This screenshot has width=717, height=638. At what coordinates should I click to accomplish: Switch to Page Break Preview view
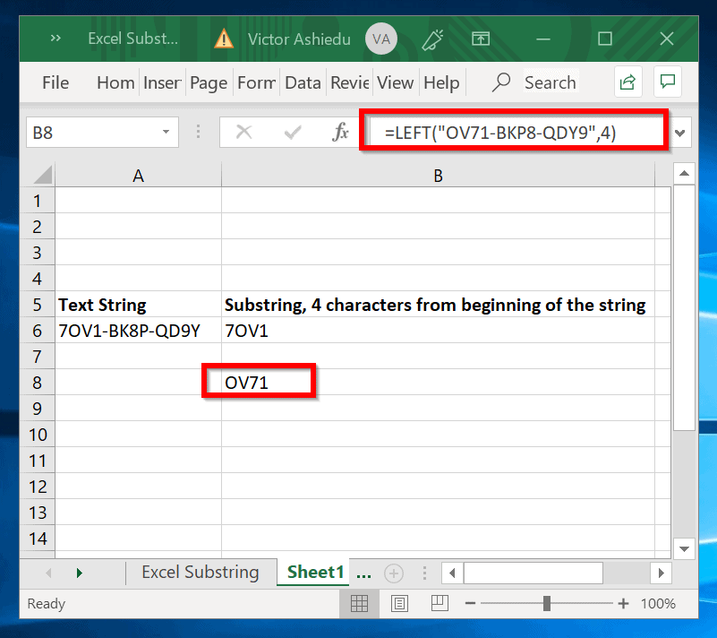coord(439,604)
